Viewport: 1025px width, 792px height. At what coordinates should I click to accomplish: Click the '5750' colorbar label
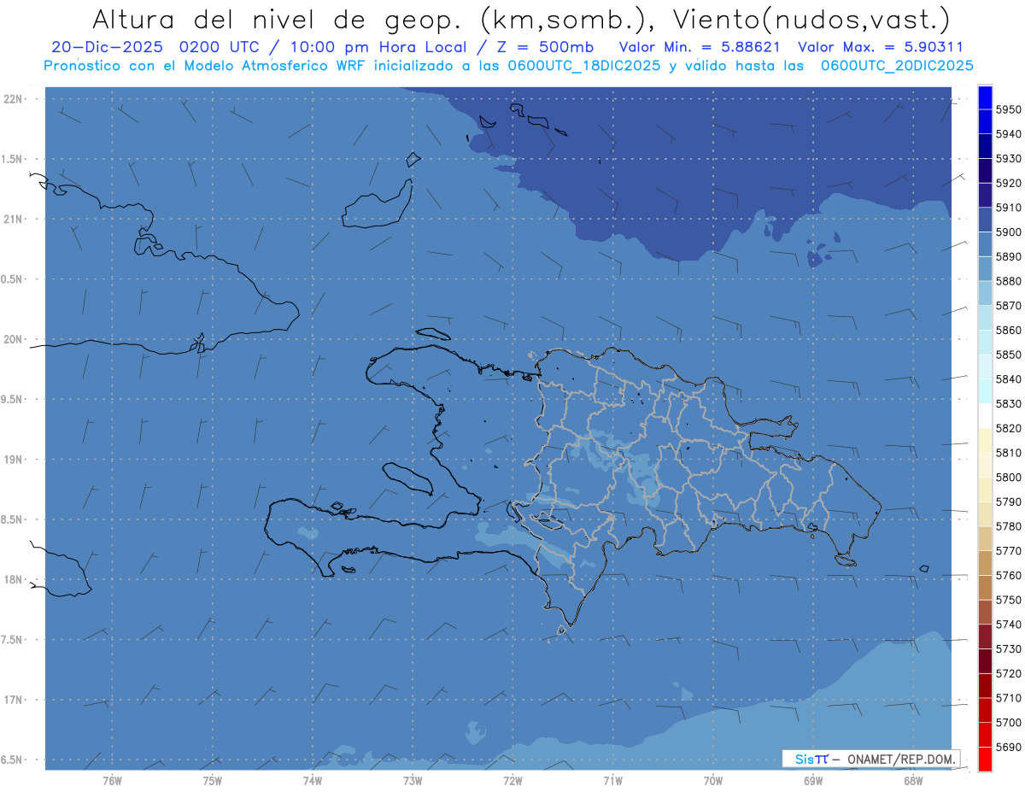click(1008, 600)
